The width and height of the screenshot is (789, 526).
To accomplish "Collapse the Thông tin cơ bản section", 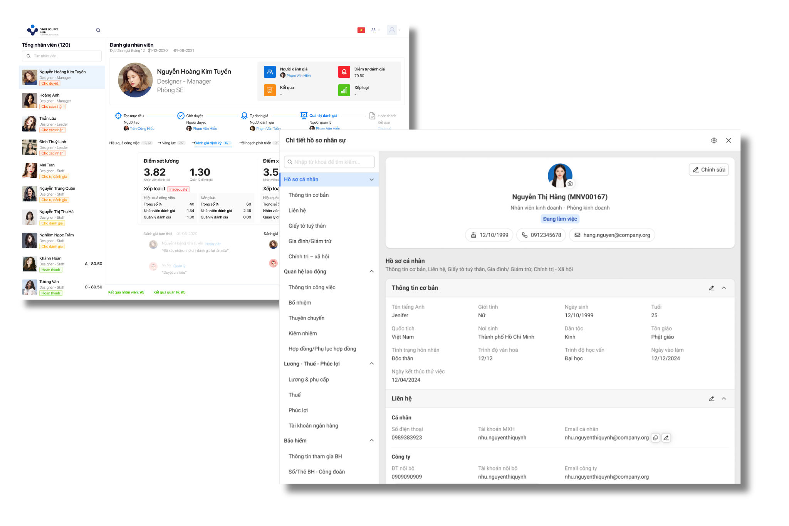I will pos(724,288).
